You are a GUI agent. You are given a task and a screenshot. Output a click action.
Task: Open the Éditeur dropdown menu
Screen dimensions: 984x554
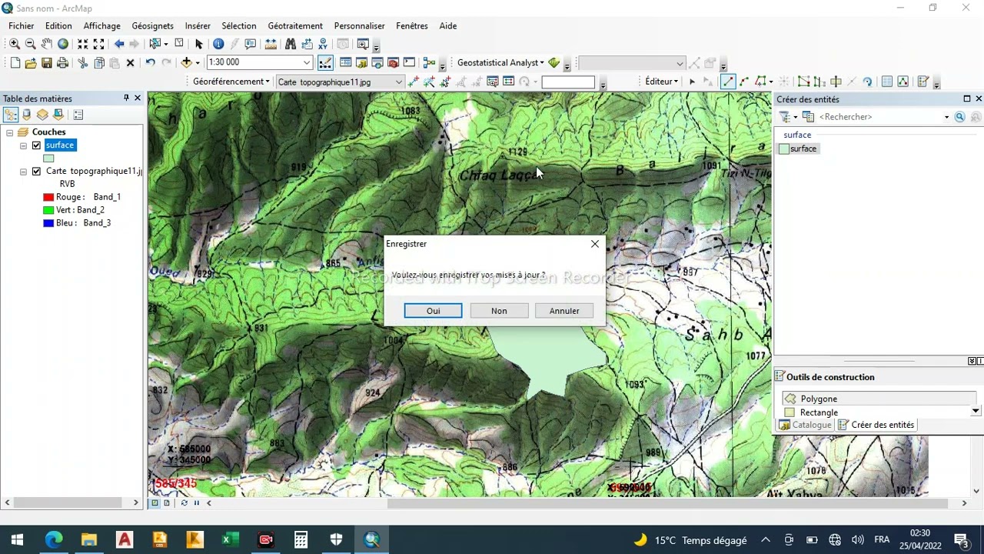click(662, 82)
